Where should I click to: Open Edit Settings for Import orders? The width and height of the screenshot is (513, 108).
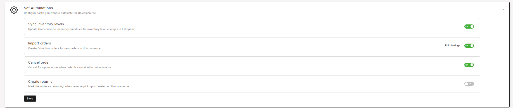pyautogui.click(x=452, y=46)
